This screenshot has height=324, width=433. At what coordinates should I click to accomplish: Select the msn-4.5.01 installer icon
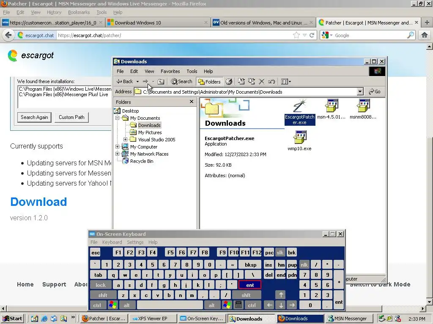[x=332, y=109]
